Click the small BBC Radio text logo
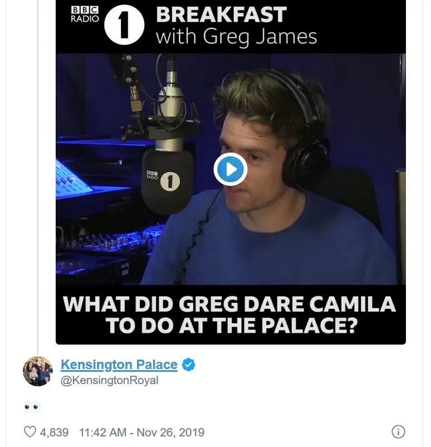This screenshot has height=447, width=431. (85, 14)
